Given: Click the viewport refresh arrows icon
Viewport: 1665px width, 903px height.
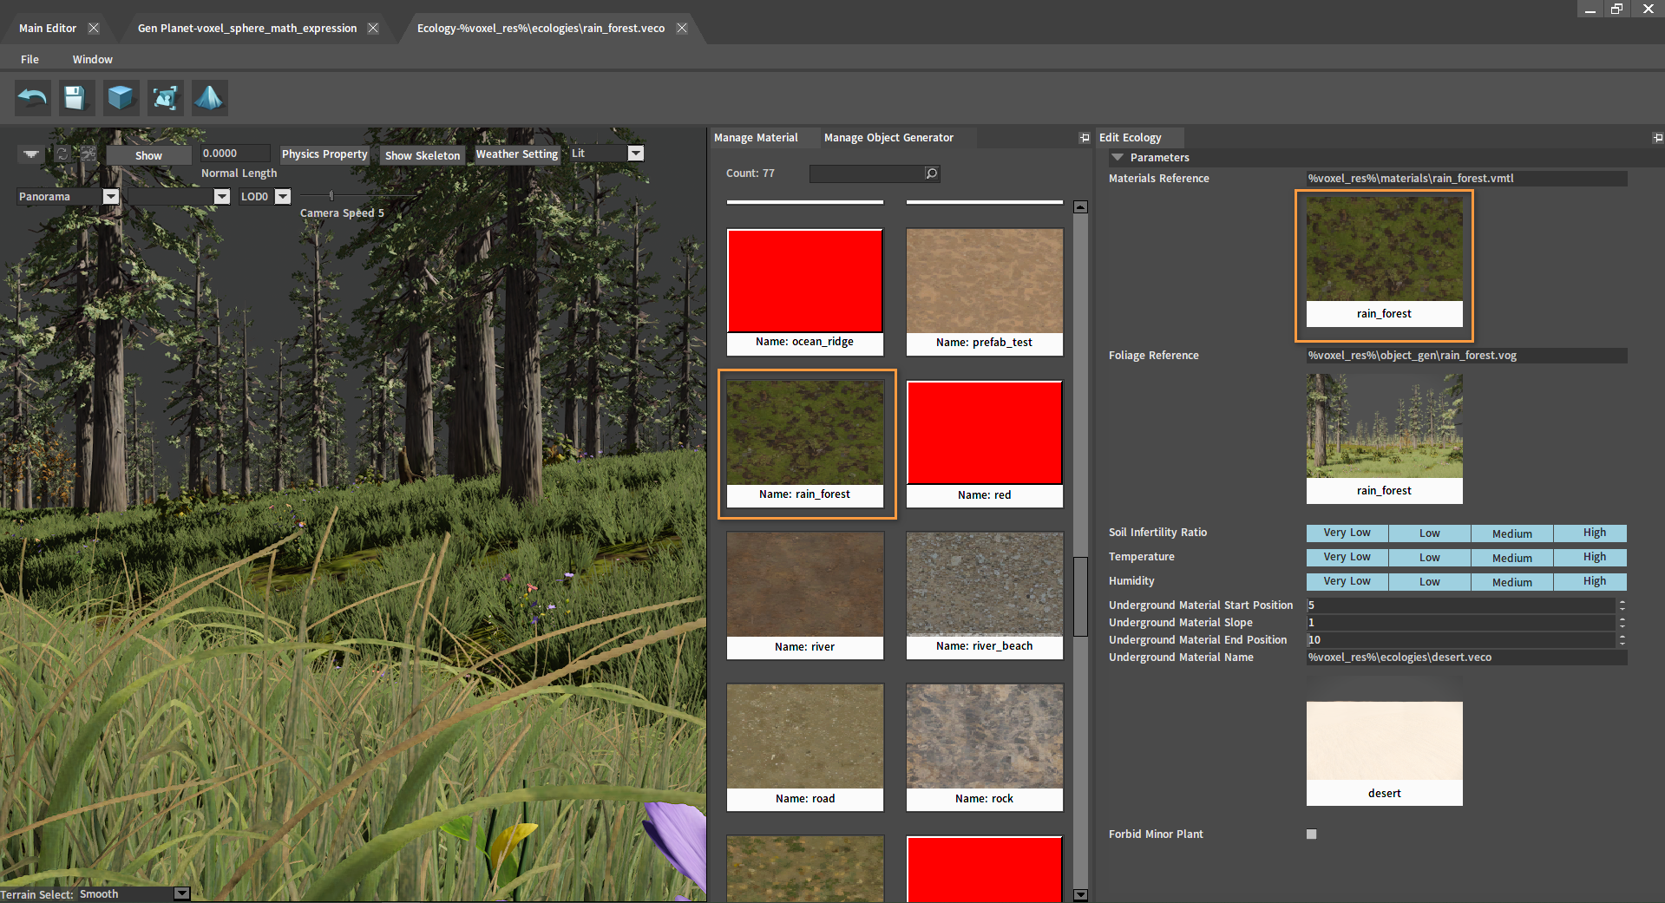Looking at the screenshot, I should point(62,154).
